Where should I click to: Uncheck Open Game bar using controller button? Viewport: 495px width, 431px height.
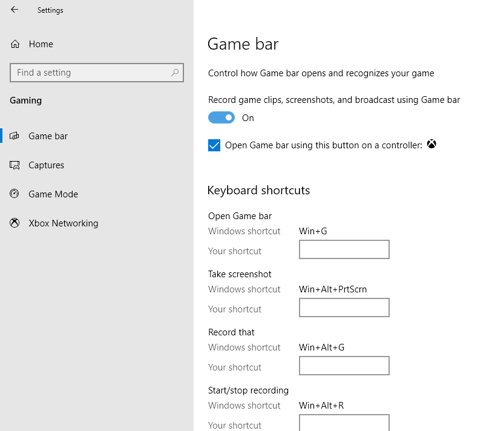click(x=214, y=145)
